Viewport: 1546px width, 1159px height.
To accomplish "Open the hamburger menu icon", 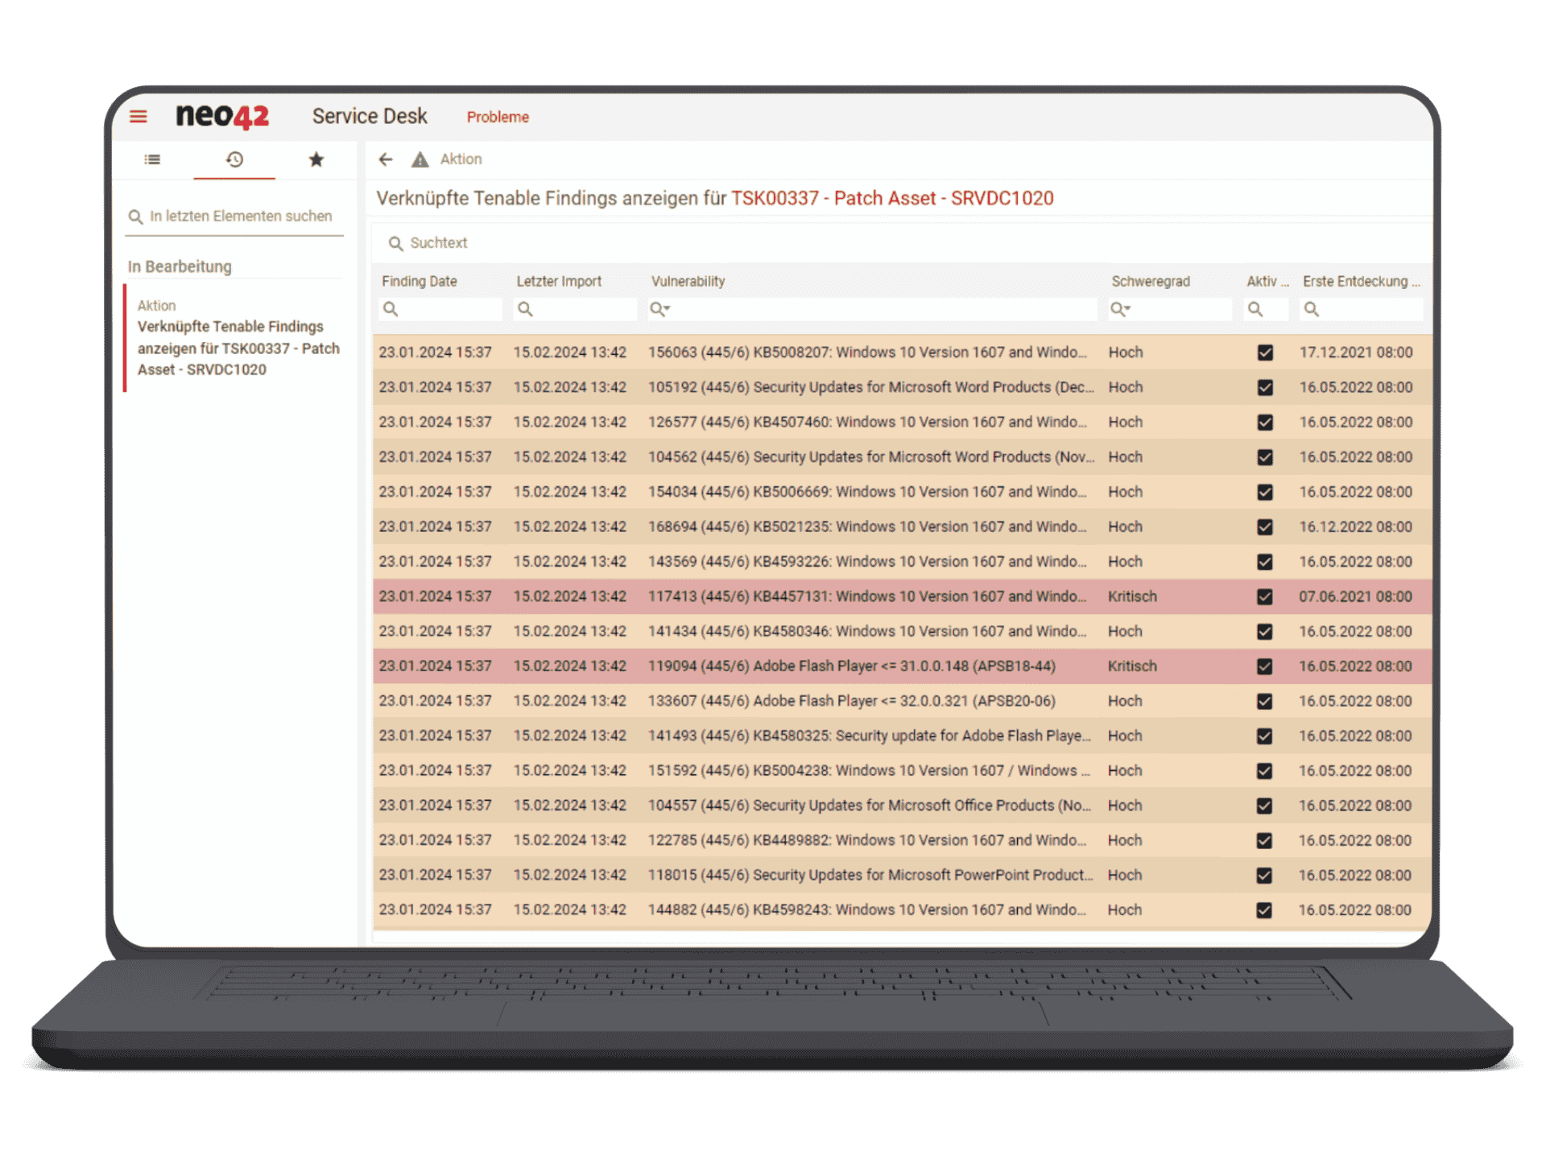I will [x=138, y=117].
